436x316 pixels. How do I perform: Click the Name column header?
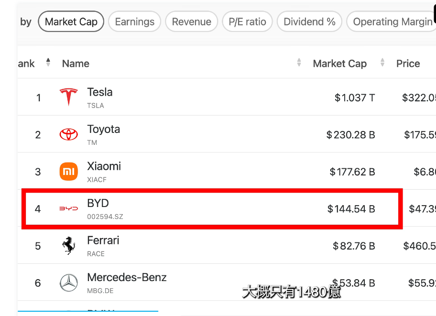[x=76, y=64]
